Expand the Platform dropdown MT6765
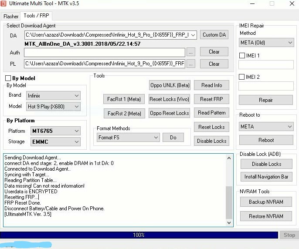This screenshot has height=249, width=299. [55, 131]
